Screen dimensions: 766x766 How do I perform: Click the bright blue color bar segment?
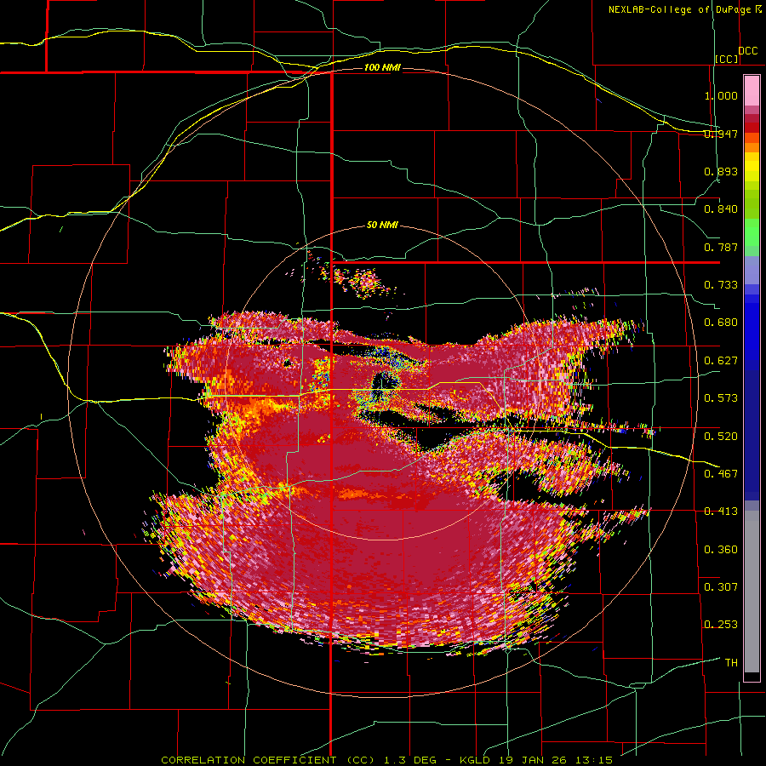[x=752, y=332]
